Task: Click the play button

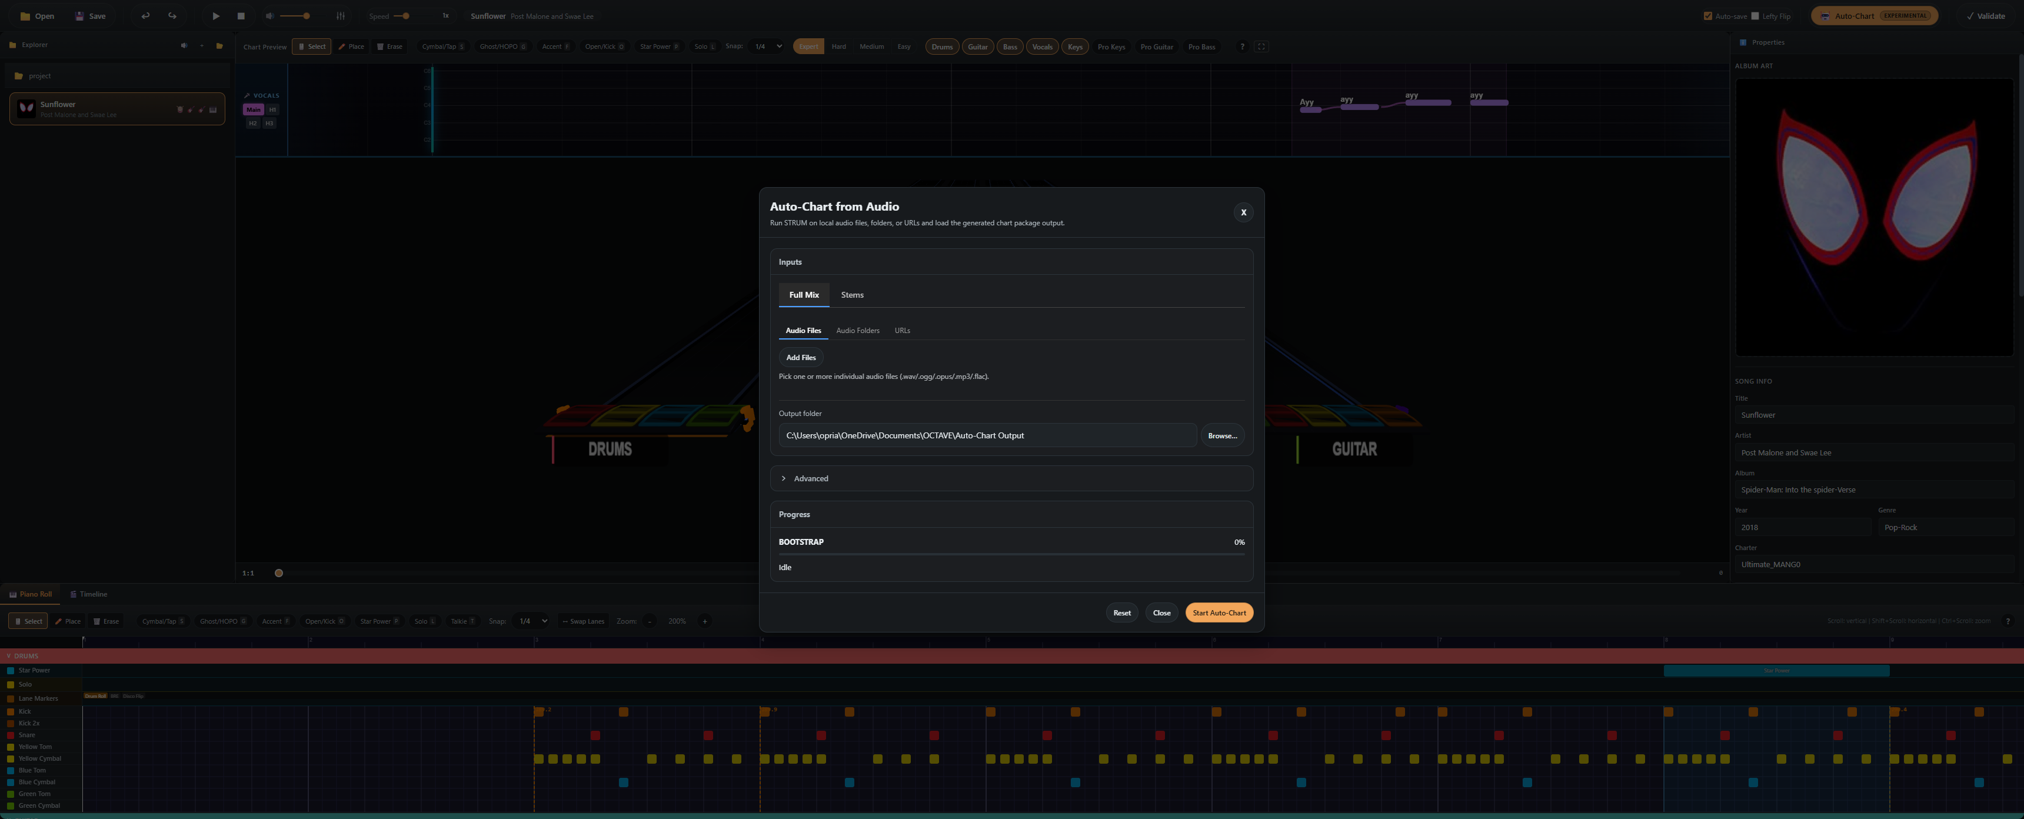Action: [x=216, y=16]
